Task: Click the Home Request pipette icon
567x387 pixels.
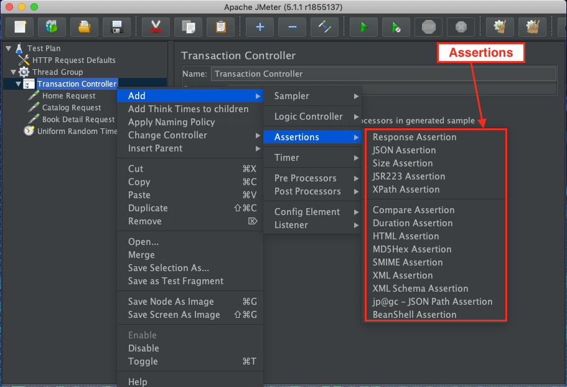Action: 34,96
